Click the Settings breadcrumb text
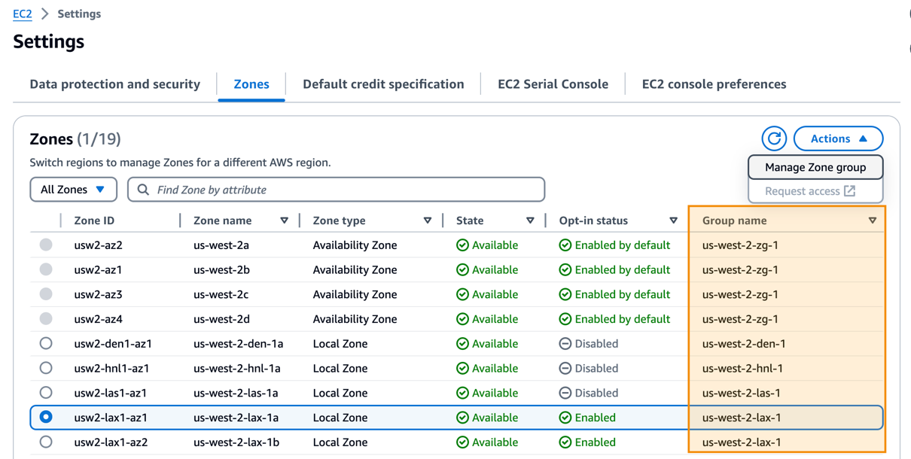The image size is (911, 459). [x=79, y=14]
